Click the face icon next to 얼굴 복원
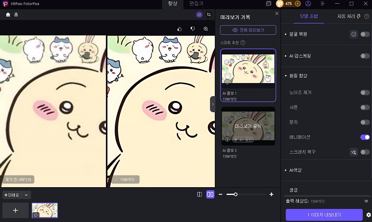 [354, 34]
